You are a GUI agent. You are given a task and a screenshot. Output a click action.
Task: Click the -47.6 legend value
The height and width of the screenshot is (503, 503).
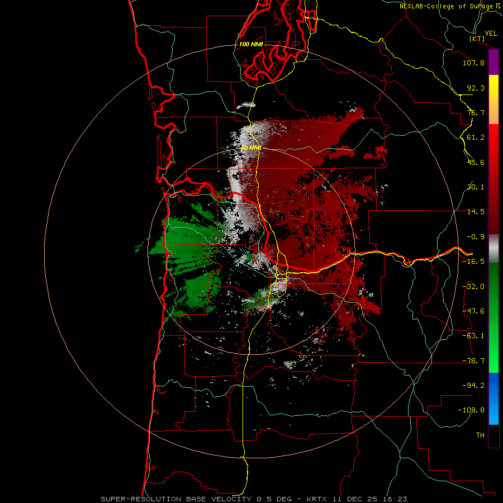tap(473, 311)
